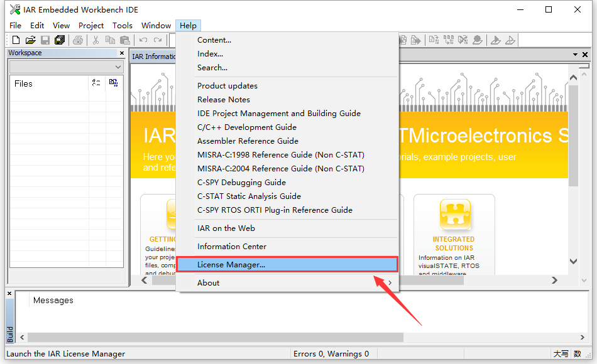Click the Undo arrow icon
This screenshot has height=364, width=597.
(x=143, y=40)
